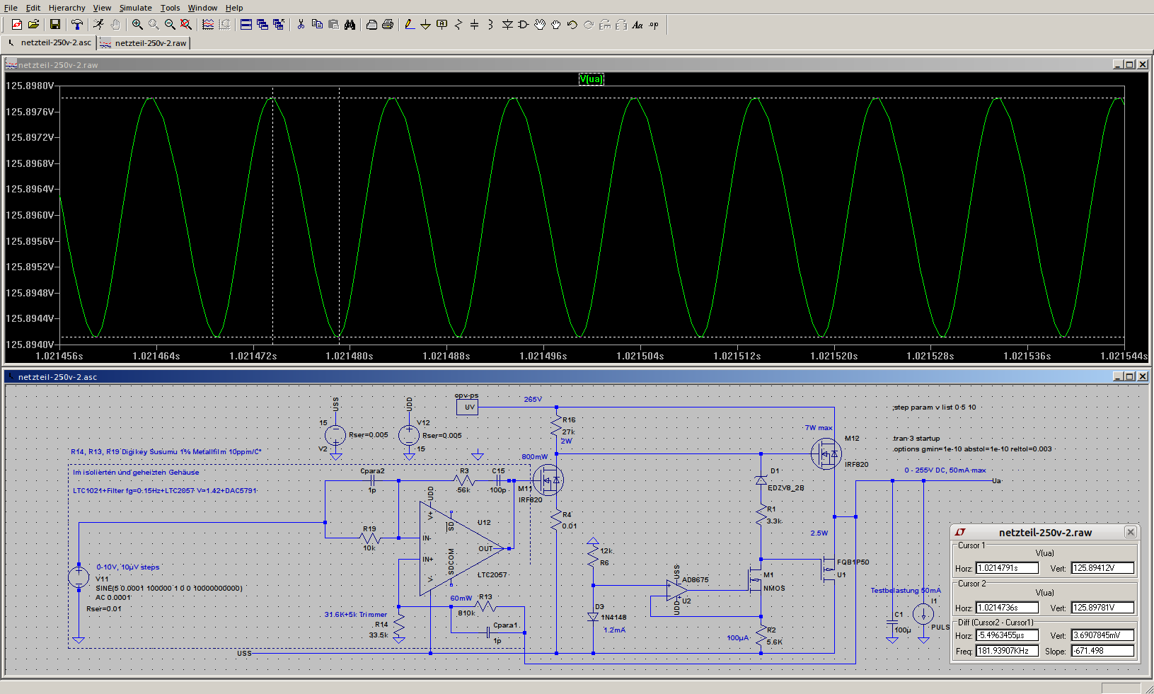Switch to netzteil-250v-2.asc tab
The height and width of the screenshot is (694, 1154).
click(50, 42)
